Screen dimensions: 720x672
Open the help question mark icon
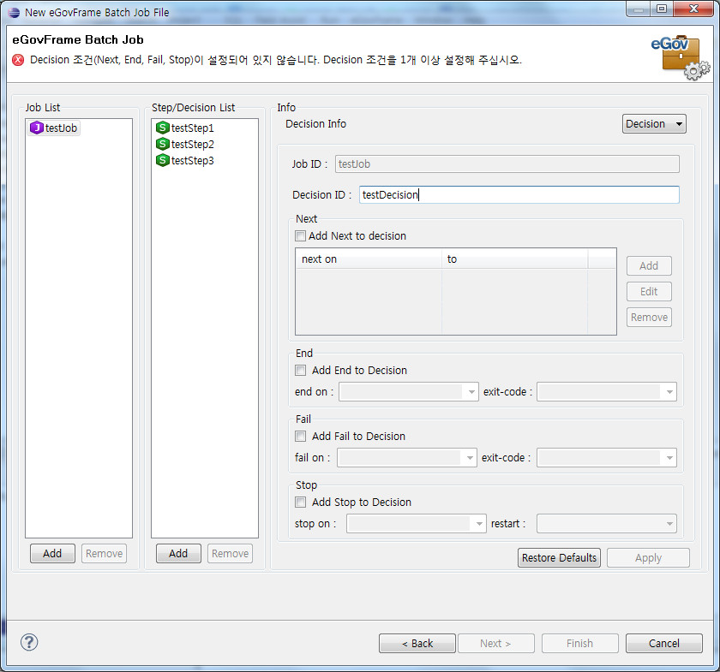[x=29, y=642]
